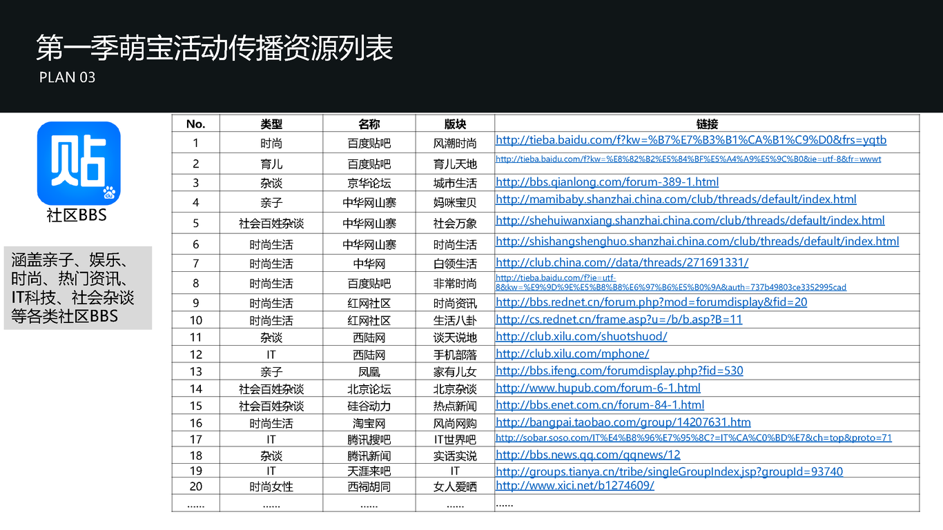943x530 pixels.
Task: Select the 谈天说地 section cell
Action: [455, 337]
